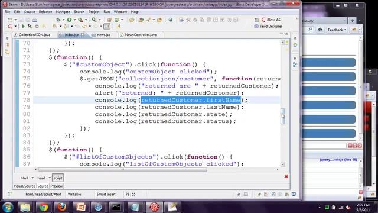The image size is (378, 213).
Task: Click the New Java Package icon
Action: coord(109,20)
